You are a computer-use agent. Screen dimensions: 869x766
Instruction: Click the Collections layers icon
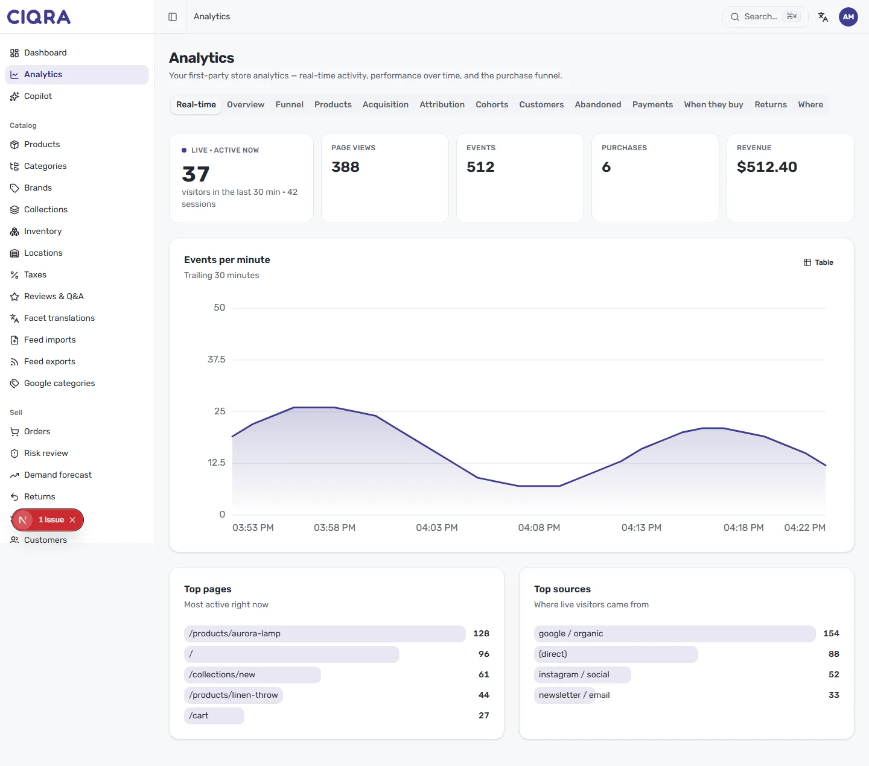14,210
